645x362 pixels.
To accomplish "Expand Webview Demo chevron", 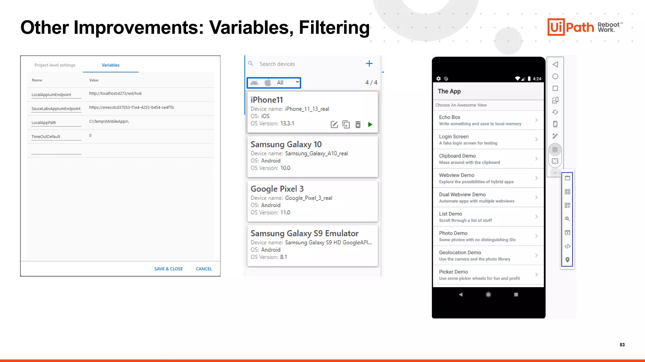I will [x=536, y=178].
